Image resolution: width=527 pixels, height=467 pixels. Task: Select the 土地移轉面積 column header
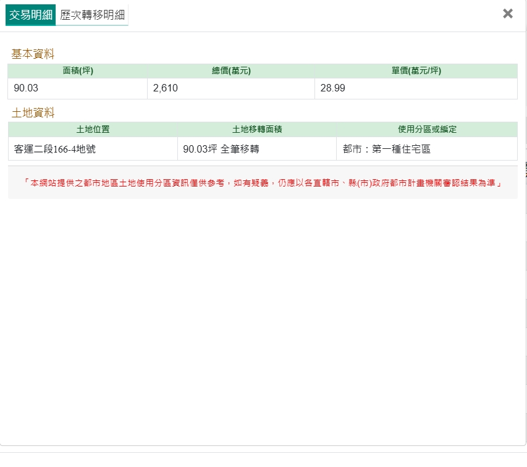(x=257, y=130)
